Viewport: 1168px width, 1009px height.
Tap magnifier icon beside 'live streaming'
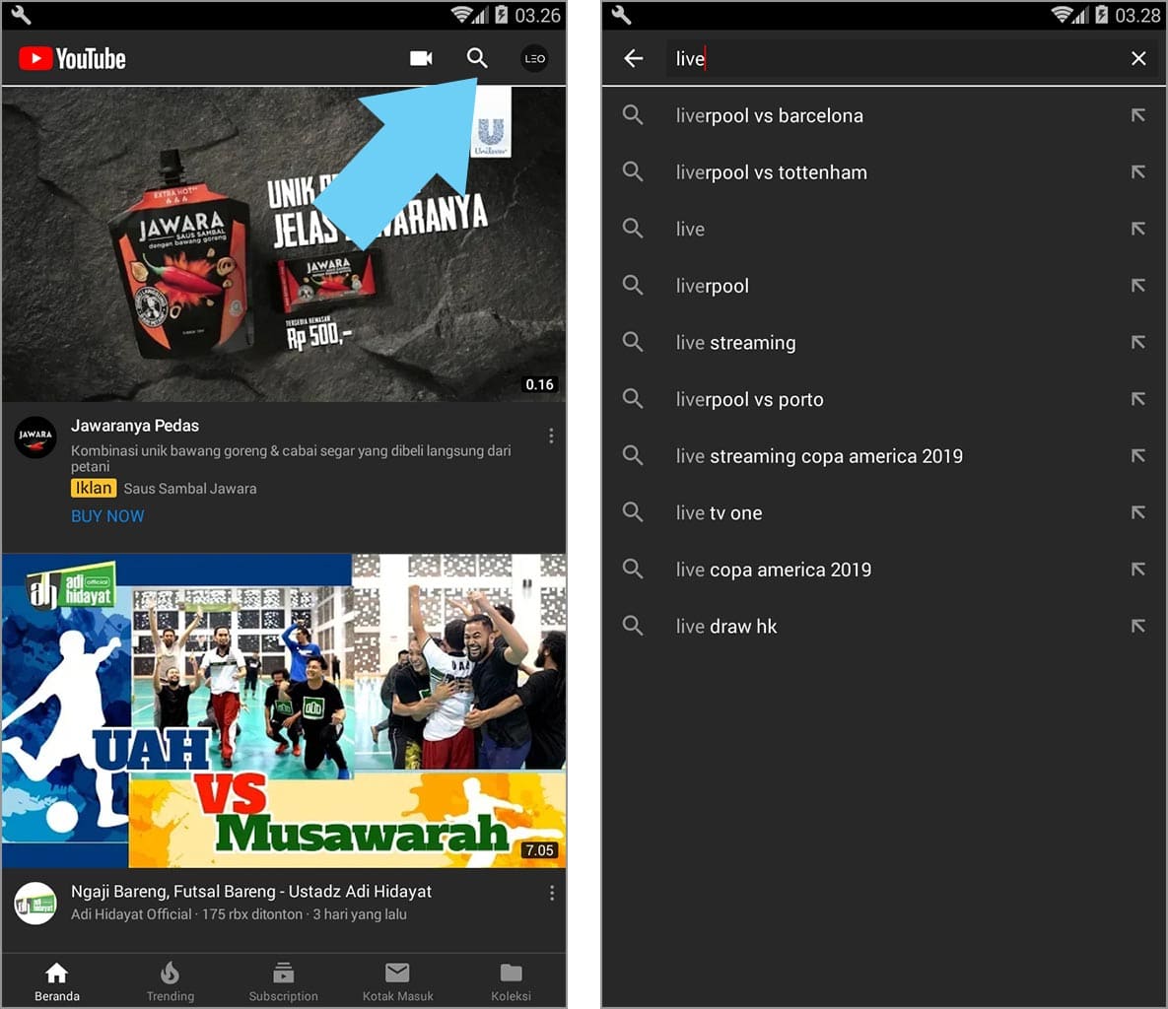633,343
